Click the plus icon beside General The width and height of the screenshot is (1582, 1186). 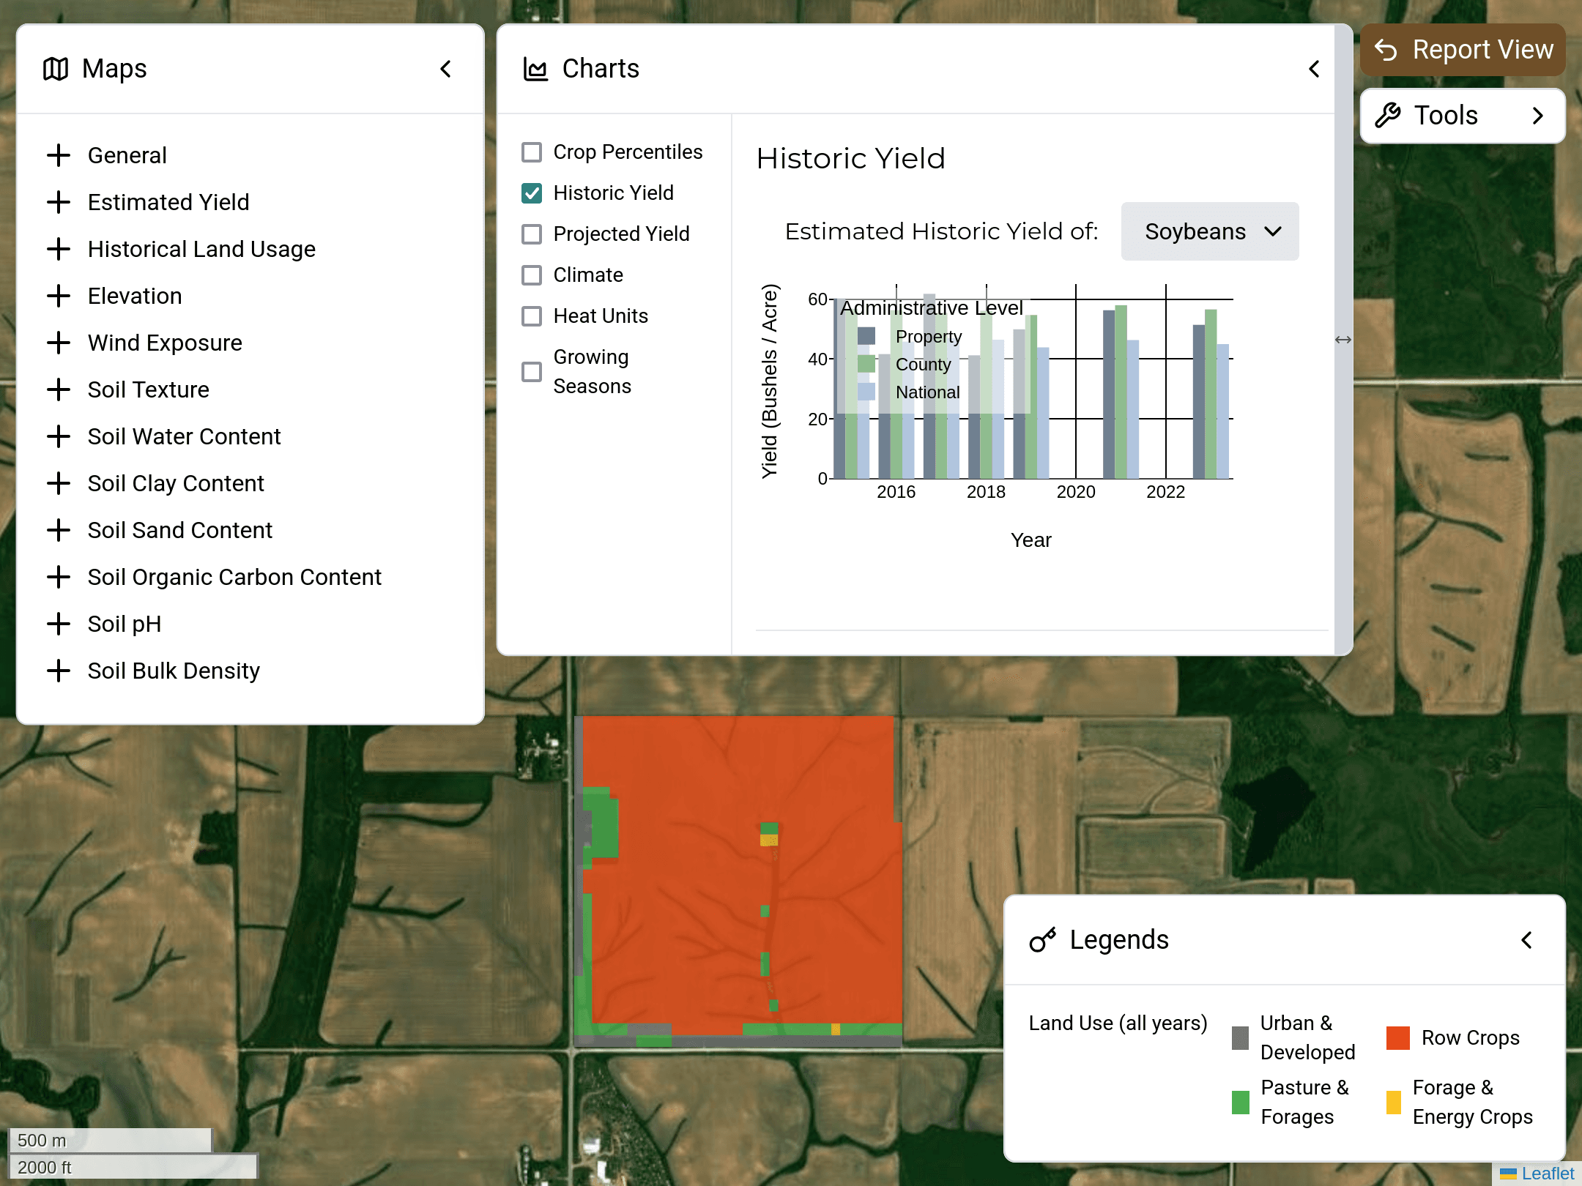click(x=59, y=155)
